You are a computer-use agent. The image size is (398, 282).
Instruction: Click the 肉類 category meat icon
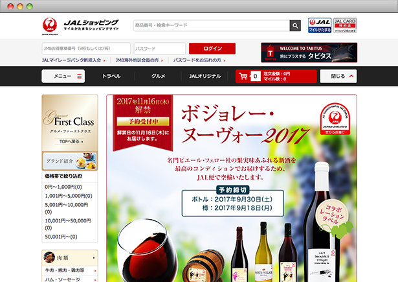tap(49, 257)
